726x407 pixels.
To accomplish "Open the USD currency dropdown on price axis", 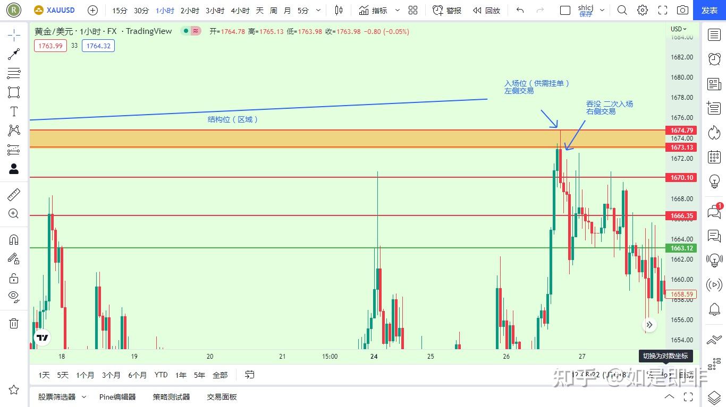I will [x=679, y=29].
